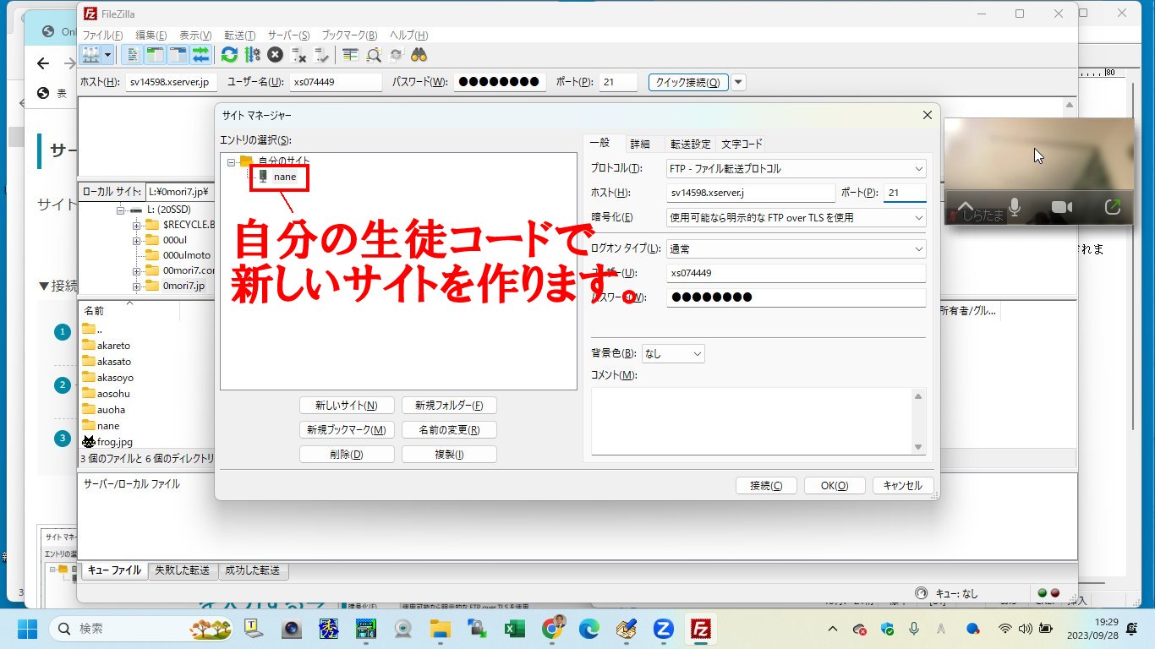Click the 新規フォルダー button
Viewport: 1155px width, 649px height.
[x=449, y=406]
